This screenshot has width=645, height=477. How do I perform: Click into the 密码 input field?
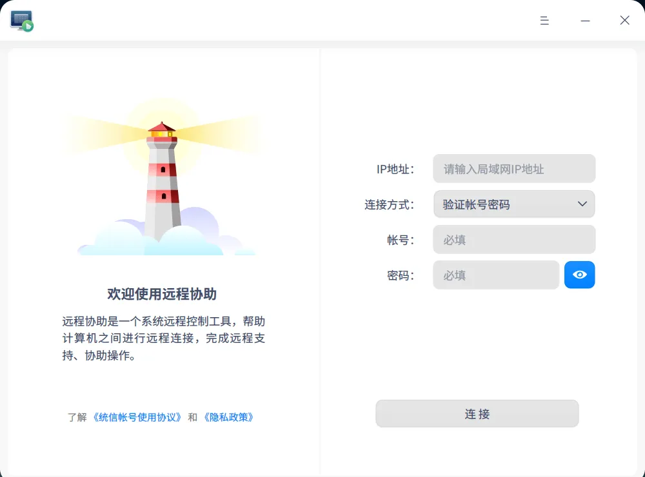click(496, 275)
